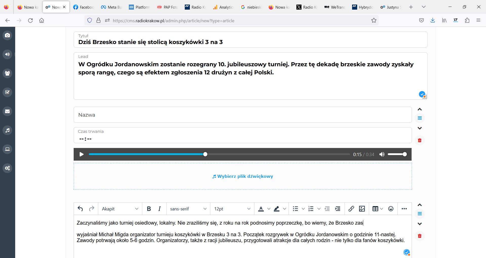The width and height of the screenshot is (486, 258).
Task: Click the envelope icon in left sidebar
Action: (x=7, y=111)
